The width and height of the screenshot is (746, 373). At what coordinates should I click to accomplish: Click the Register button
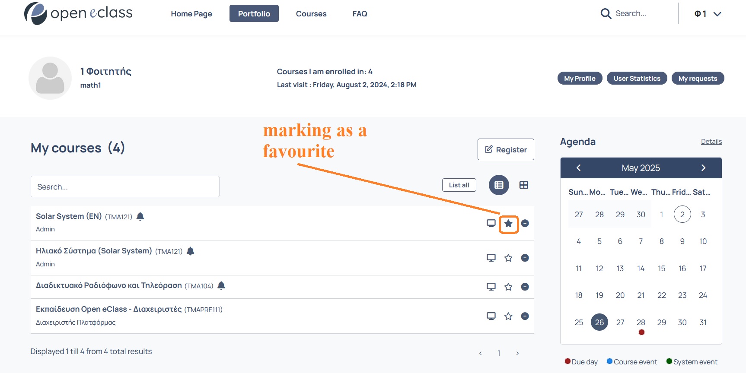(x=506, y=149)
